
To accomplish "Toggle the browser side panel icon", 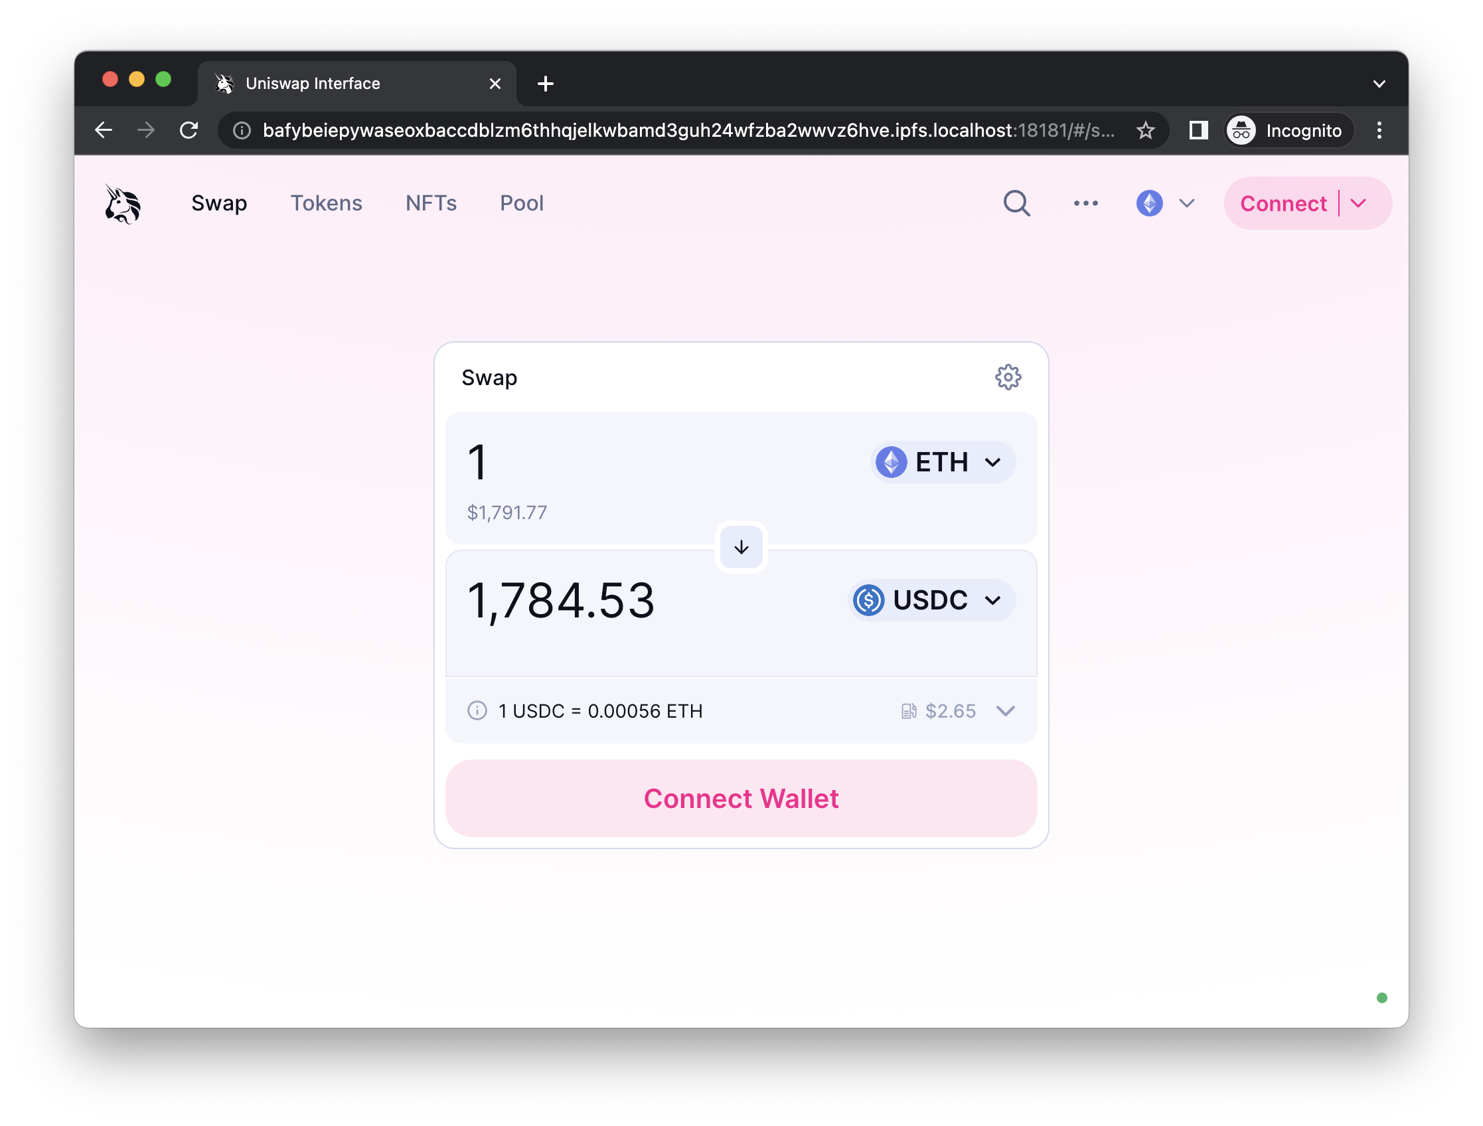I will 1198,130.
